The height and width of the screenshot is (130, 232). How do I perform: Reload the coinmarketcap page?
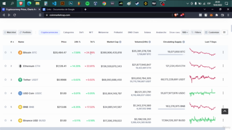click(14, 15)
